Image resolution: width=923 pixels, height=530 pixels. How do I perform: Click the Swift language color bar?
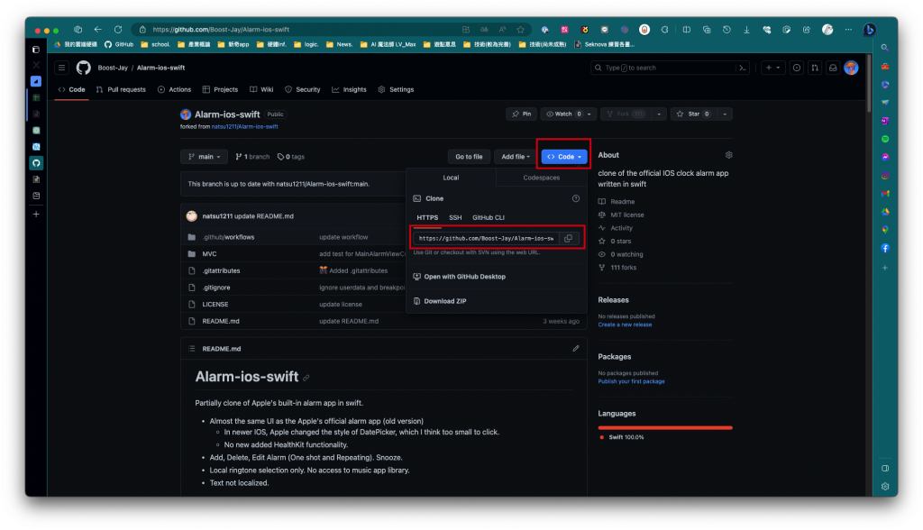[665, 427]
